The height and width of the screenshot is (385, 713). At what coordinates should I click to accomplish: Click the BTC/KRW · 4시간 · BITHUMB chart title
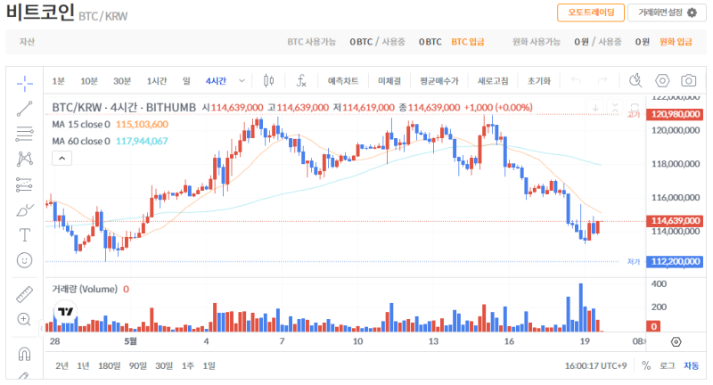coord(124,108)
